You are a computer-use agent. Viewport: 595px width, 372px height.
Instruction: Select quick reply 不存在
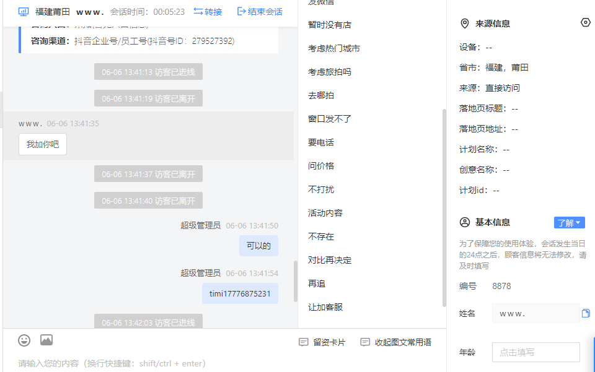pos(321,236)
